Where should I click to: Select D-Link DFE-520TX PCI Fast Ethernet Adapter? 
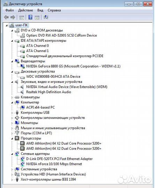tap(59, 159)
